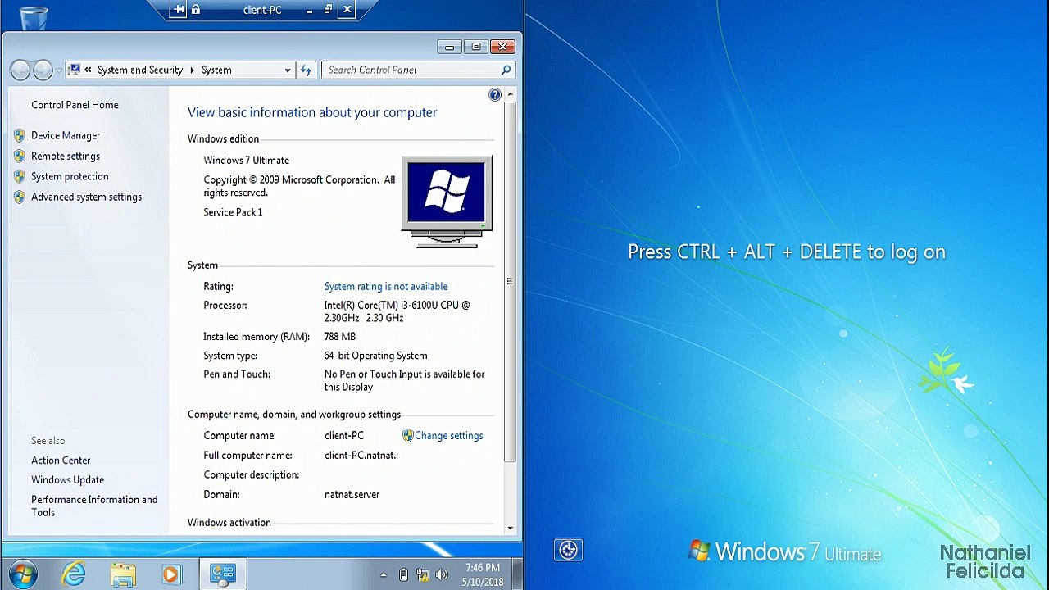Maximize the System window

click(475, 47)
